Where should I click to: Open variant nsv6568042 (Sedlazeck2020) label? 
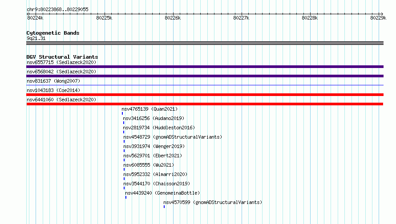click(61, 72)
